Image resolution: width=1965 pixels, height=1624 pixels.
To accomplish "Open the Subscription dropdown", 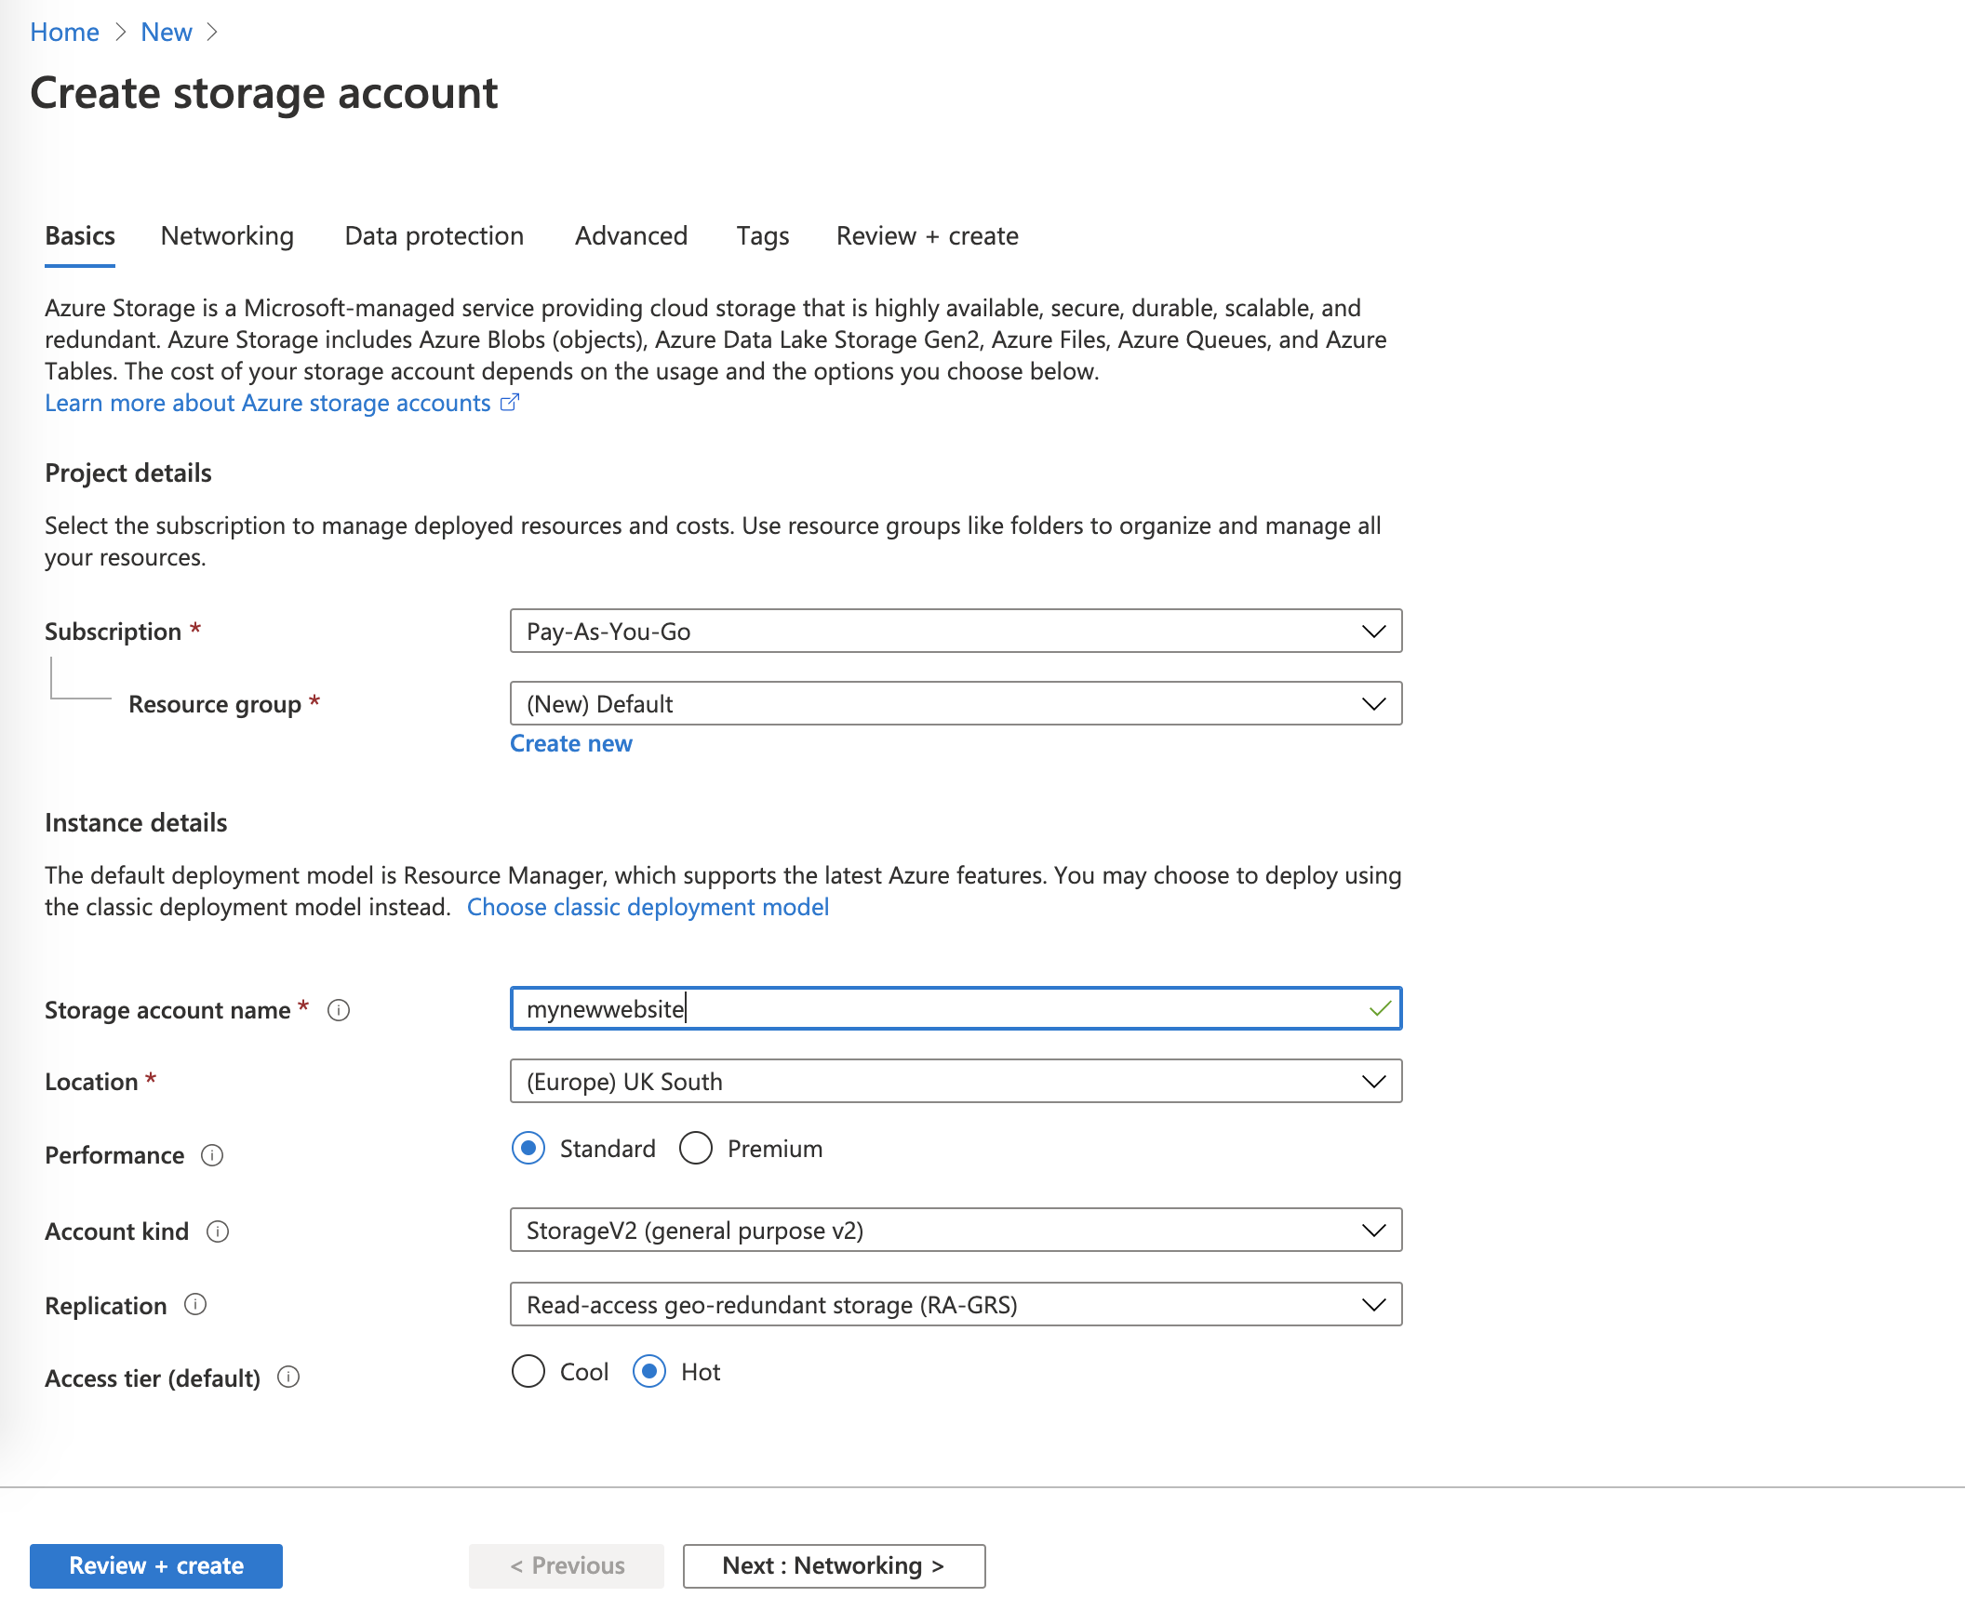I will (x=956, y=632).
